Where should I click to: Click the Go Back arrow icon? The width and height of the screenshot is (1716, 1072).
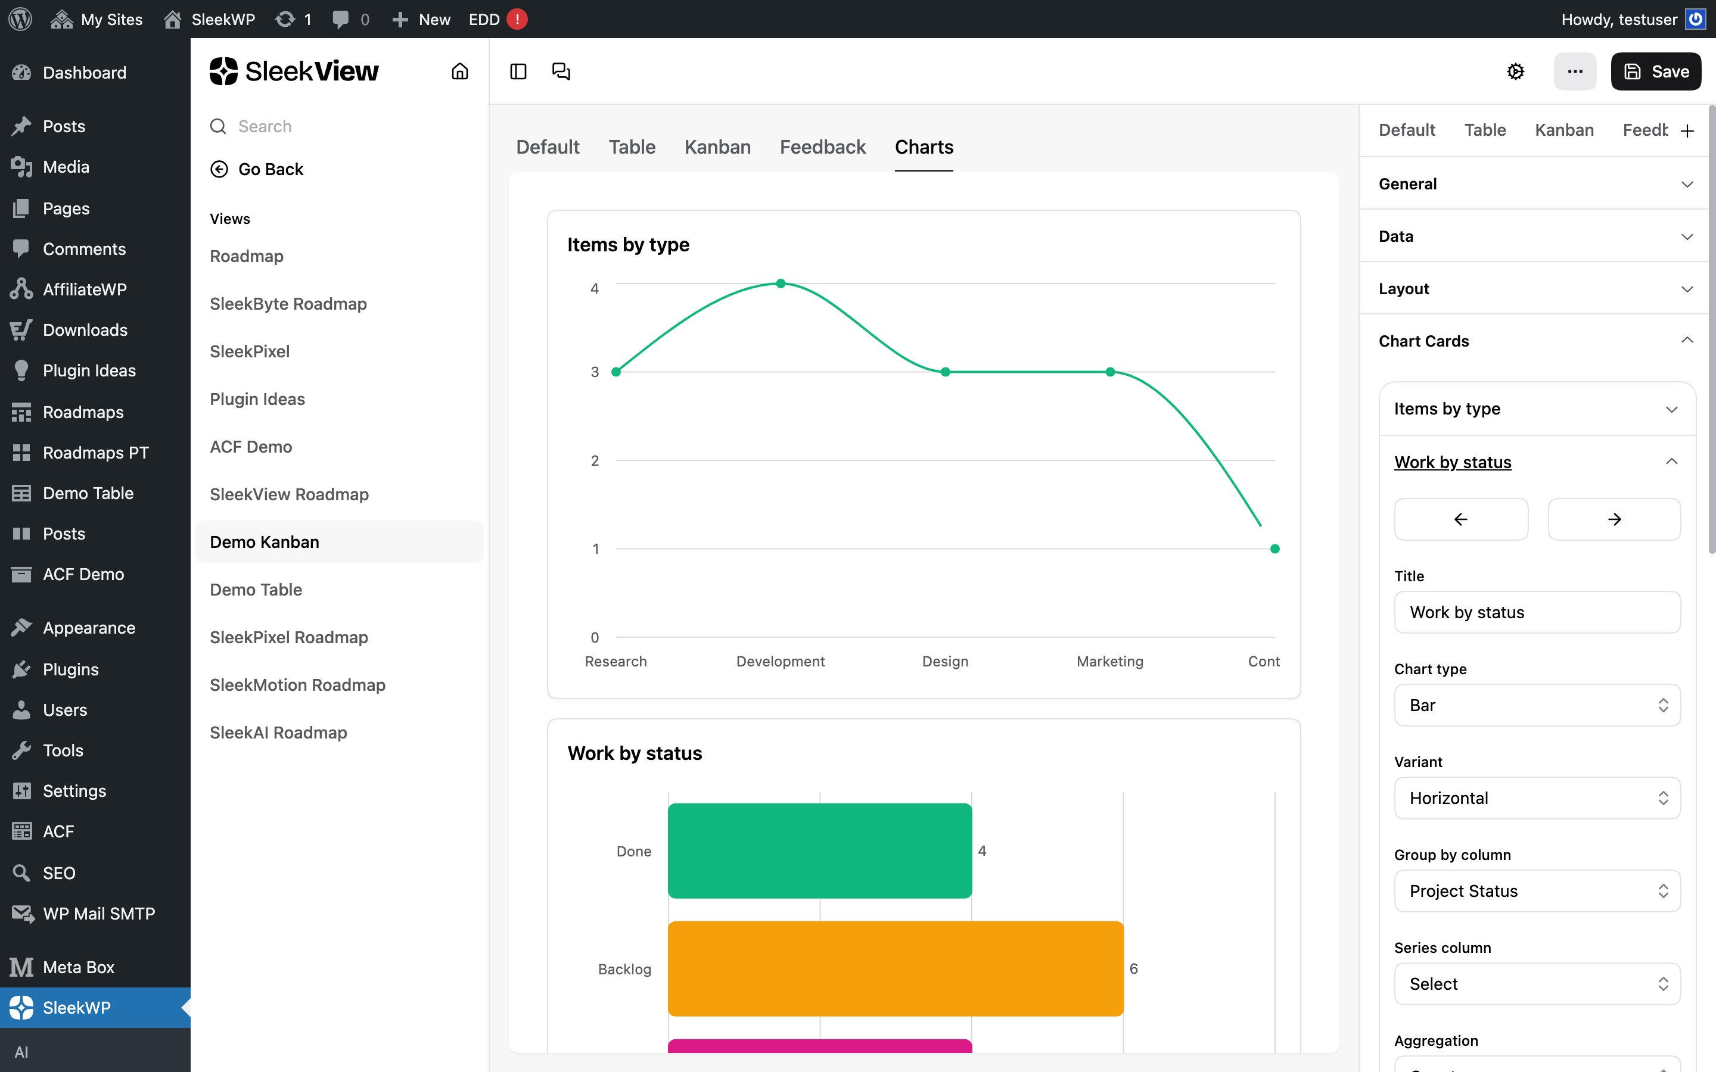(219, 169)
